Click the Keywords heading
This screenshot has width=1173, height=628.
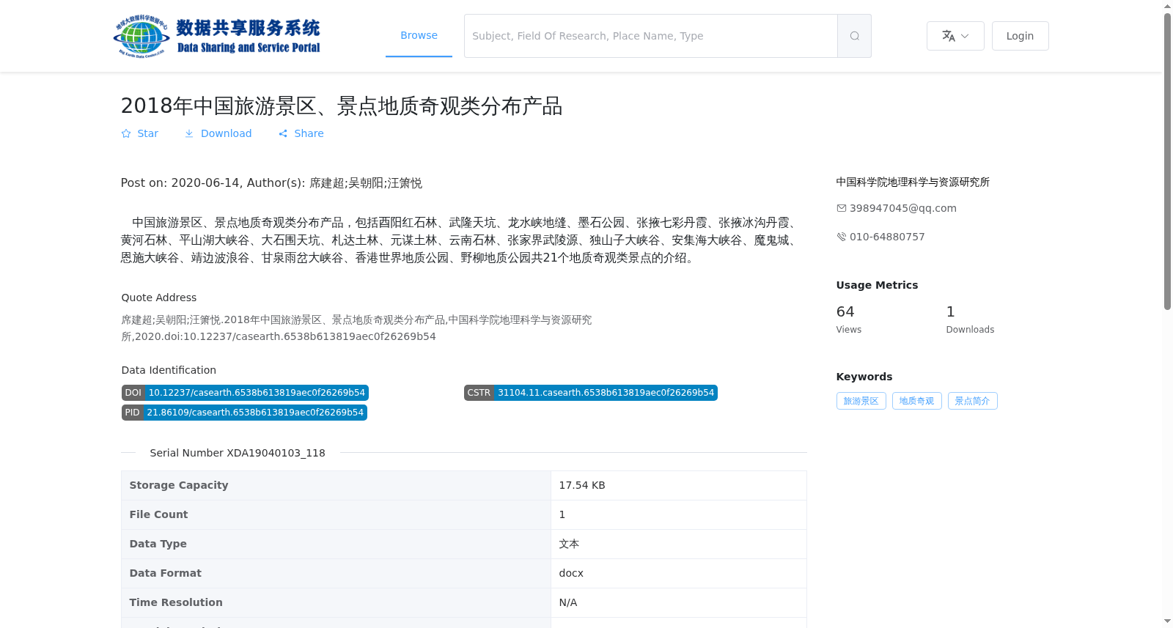864,377
